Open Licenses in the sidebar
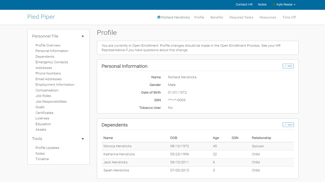The height and width of the screenshot is (182, 325). [x=42, y=118]
